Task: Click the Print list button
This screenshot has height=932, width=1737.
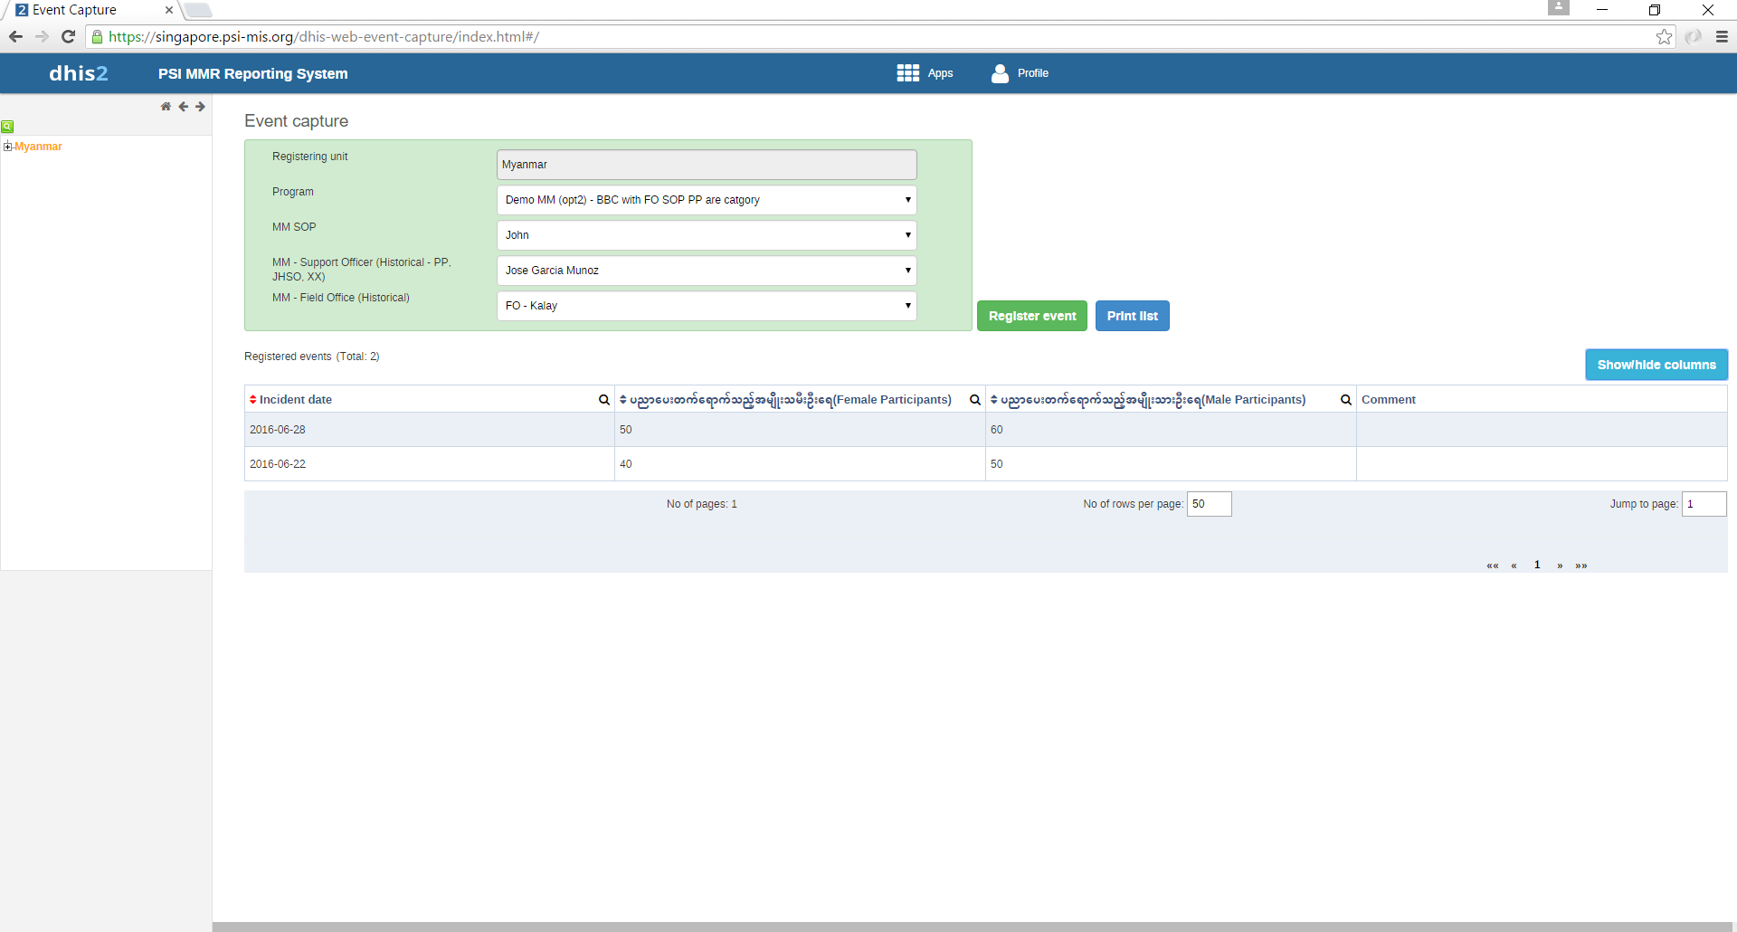Action: tap(1132, 316)
